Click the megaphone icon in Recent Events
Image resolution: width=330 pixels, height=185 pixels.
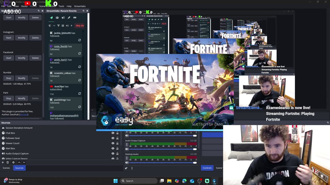coord(63,18)
